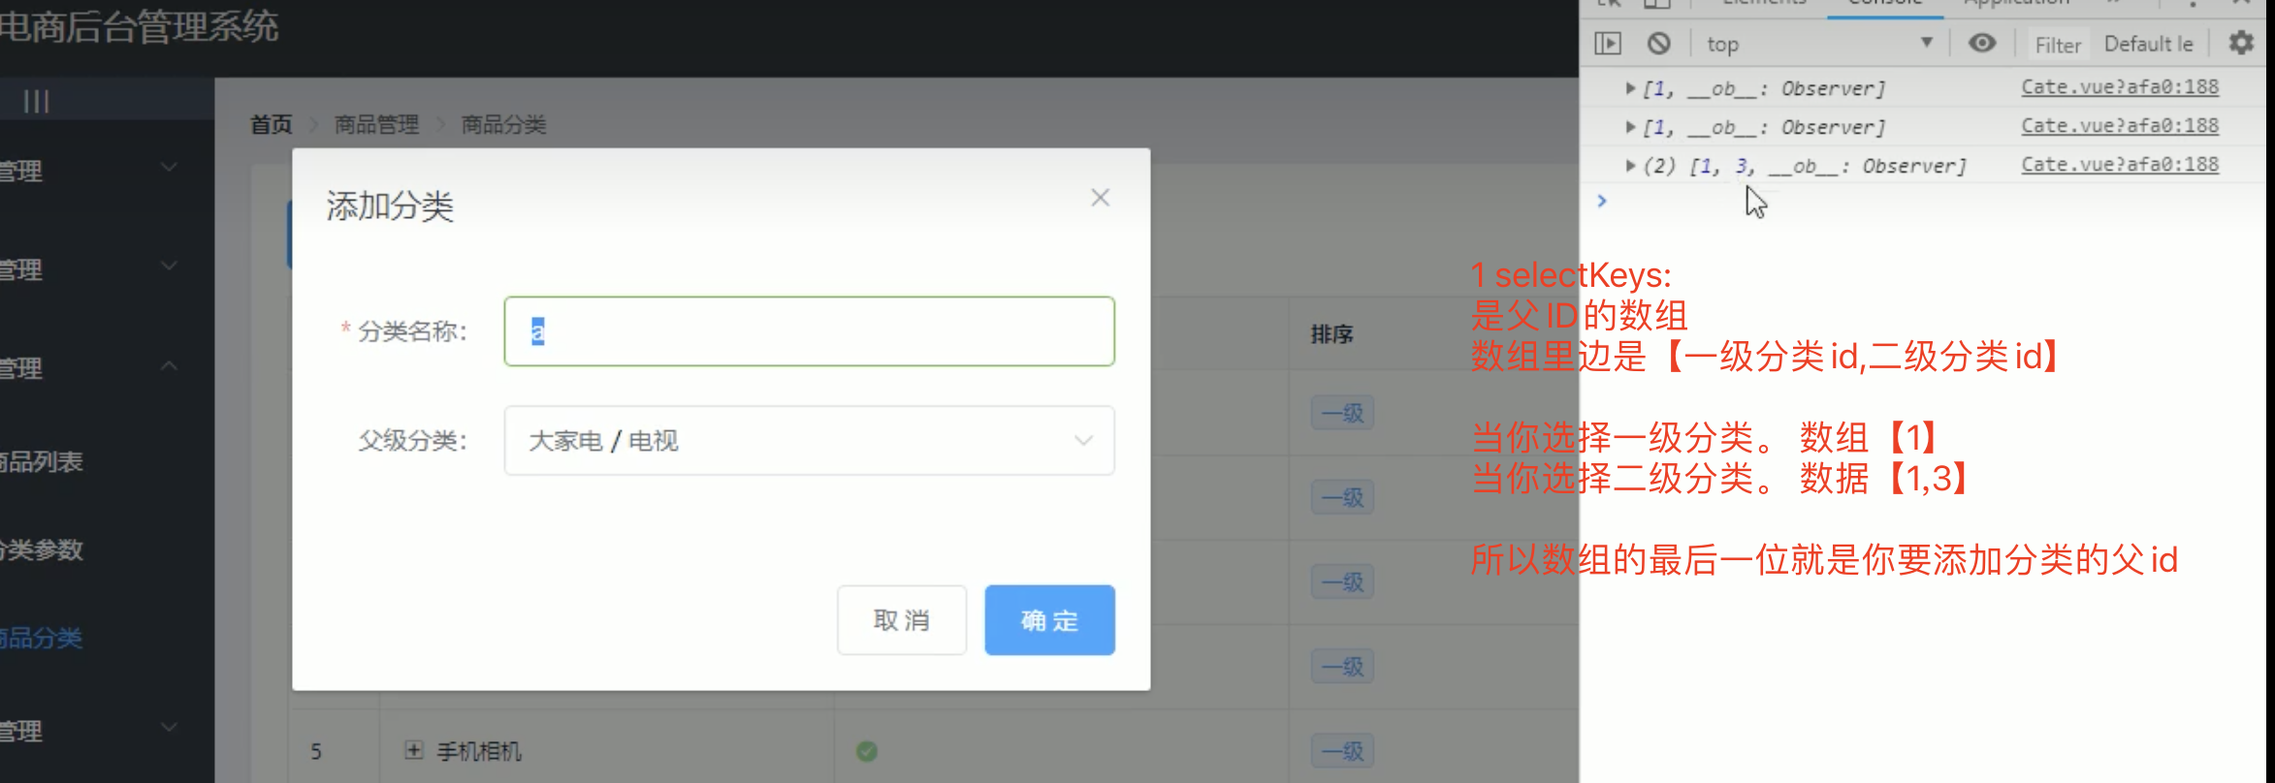Screen dimensions: 2275x783
Task: Click the console Filter field
Action: tap(2058, 45)
